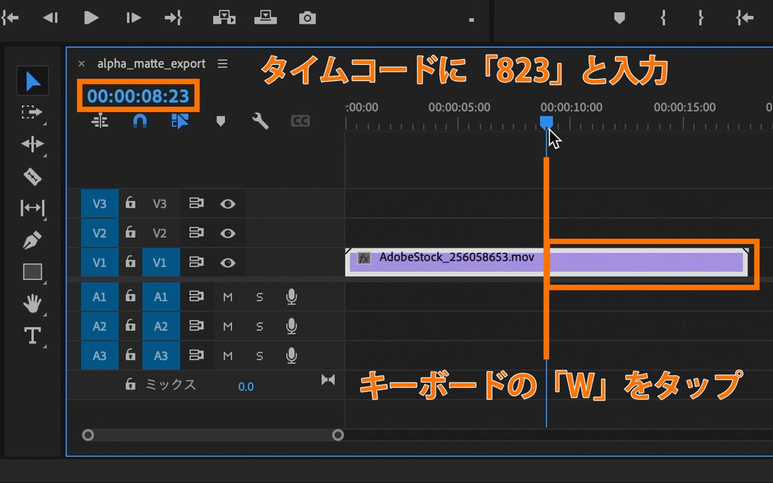Select the Pen tool
The image size is (773, 483).
click(32, 240)
